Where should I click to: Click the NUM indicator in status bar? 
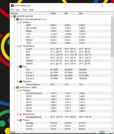102,132
